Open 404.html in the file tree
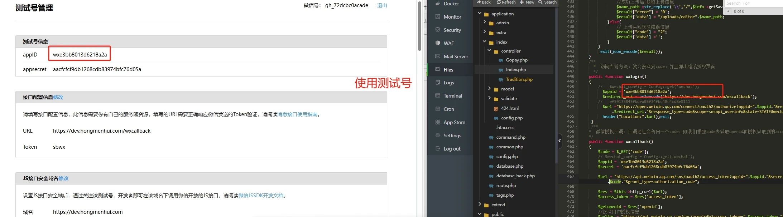Screen dimensions: 783x217 (510, 108)
